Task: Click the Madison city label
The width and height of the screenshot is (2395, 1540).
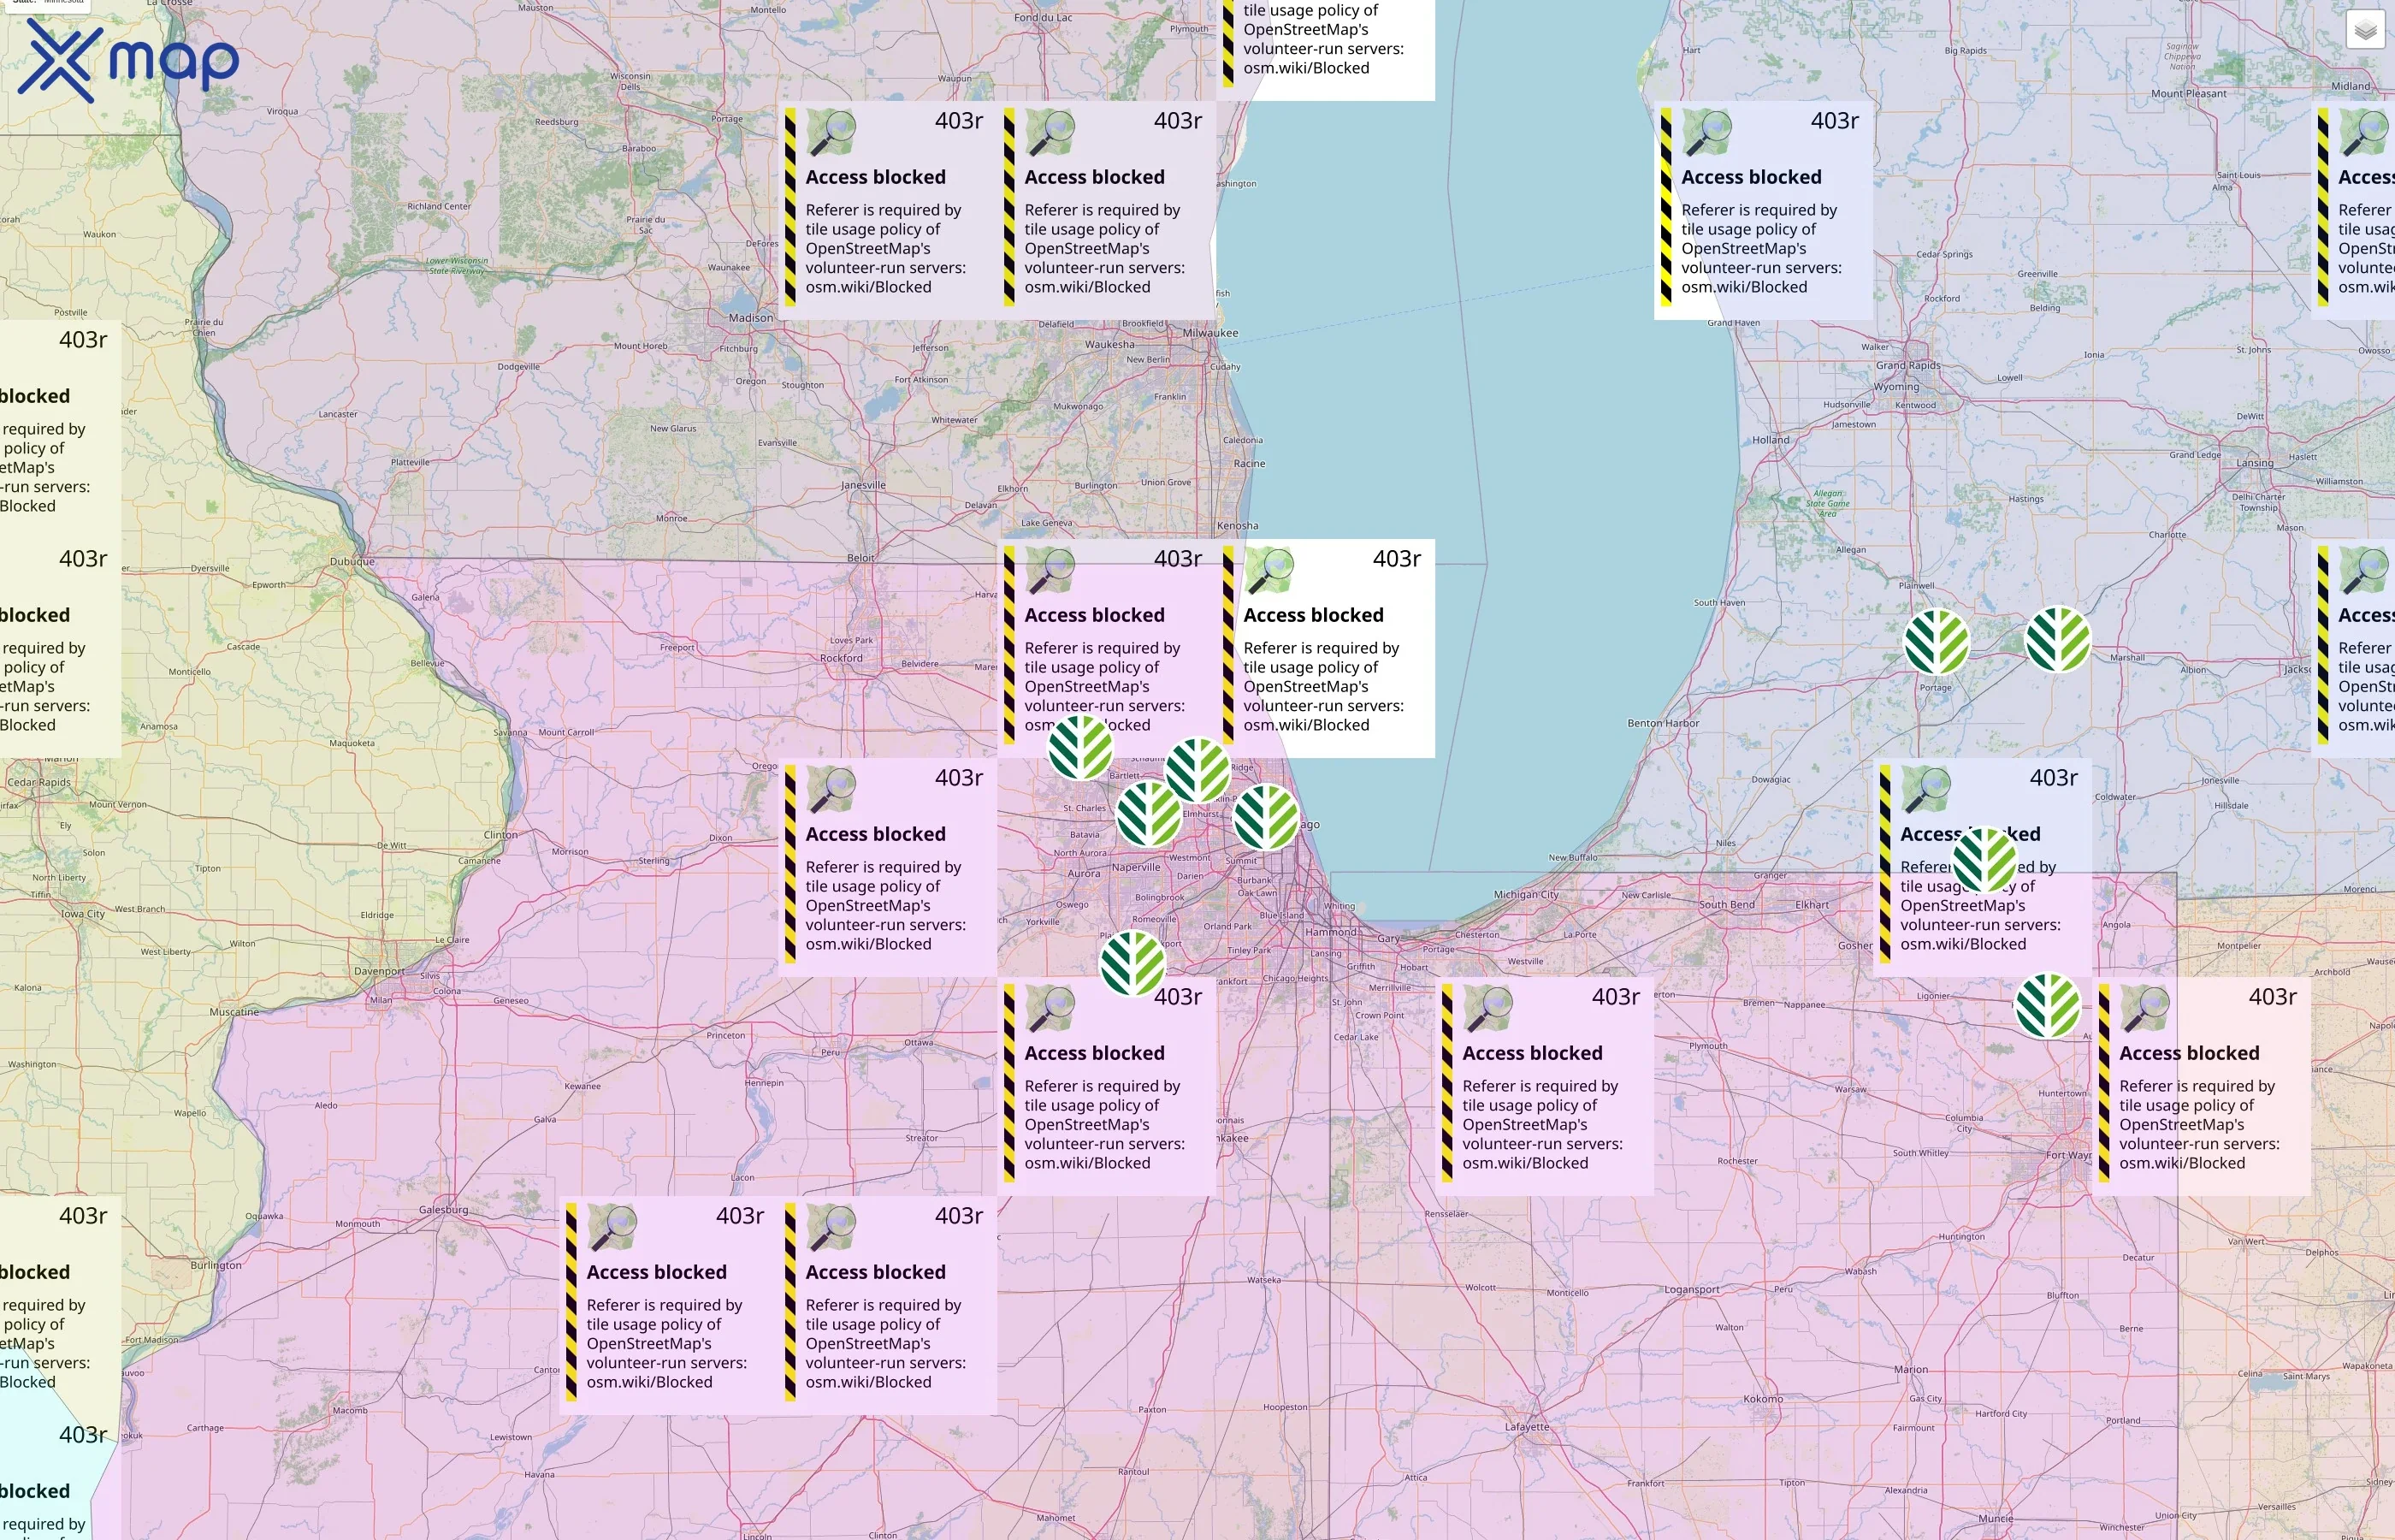Action: [x=751, y=318]
